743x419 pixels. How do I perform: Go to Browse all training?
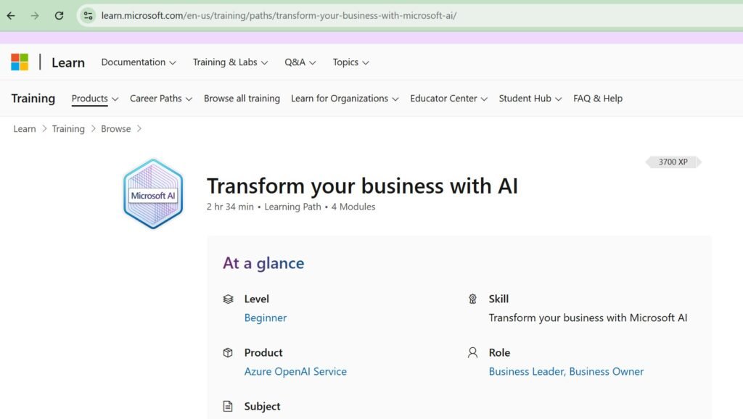click(242, 99)
